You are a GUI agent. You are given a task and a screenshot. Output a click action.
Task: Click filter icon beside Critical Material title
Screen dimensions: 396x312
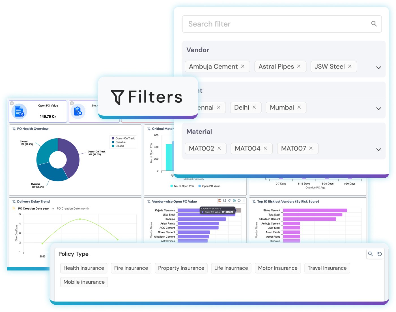click(149, 129)
